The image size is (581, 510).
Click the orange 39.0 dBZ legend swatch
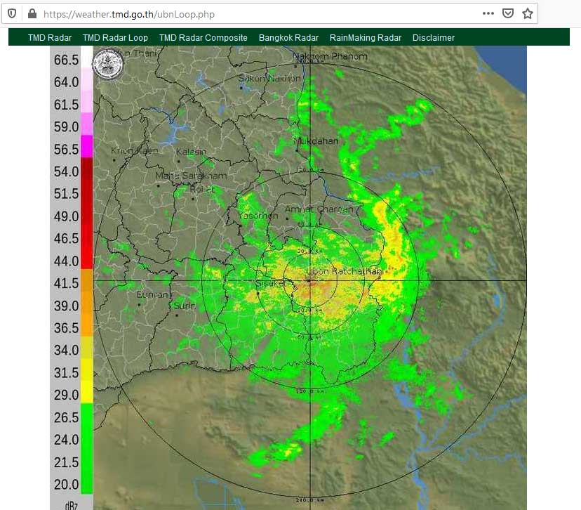[x=87, y=303]
